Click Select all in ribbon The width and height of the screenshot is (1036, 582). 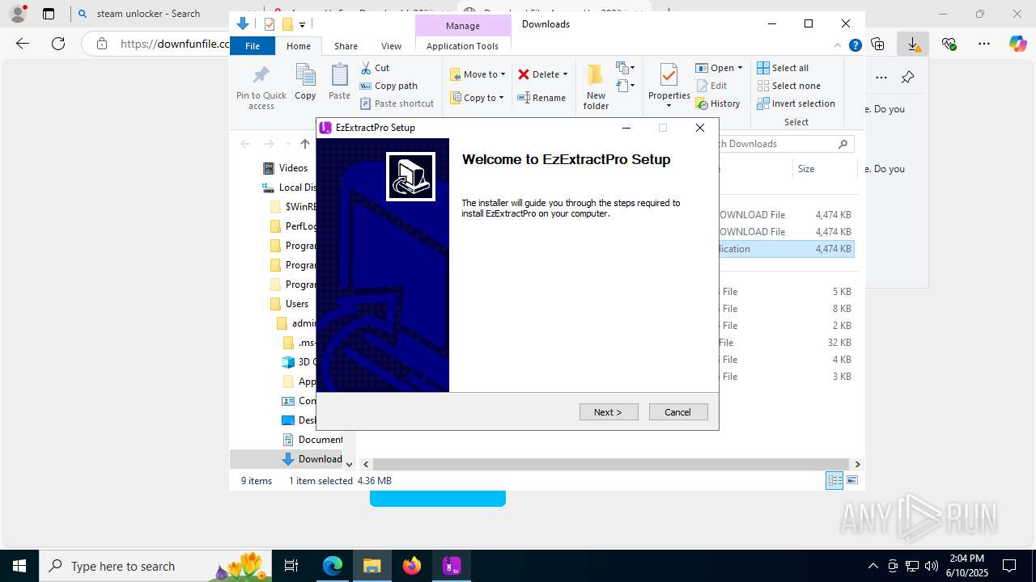(783, 68)
